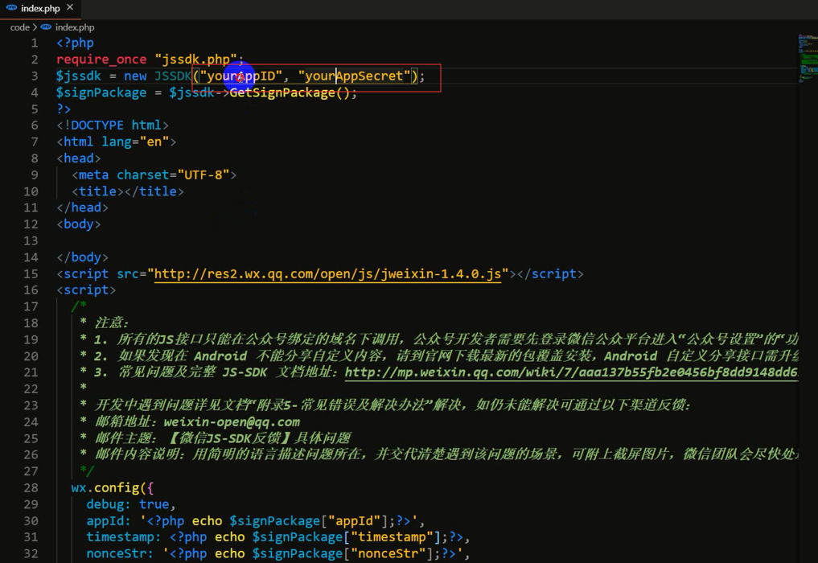Click the closing </head> tag
Viewport: 818px width, 563px height.
pos(82,208)
